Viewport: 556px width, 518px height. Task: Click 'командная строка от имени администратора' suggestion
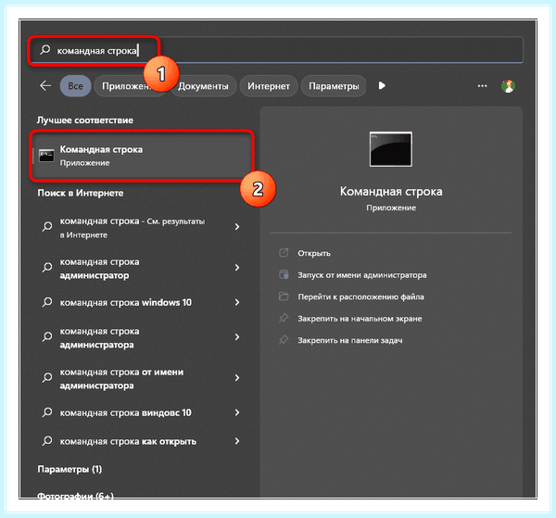click(141, 378)
